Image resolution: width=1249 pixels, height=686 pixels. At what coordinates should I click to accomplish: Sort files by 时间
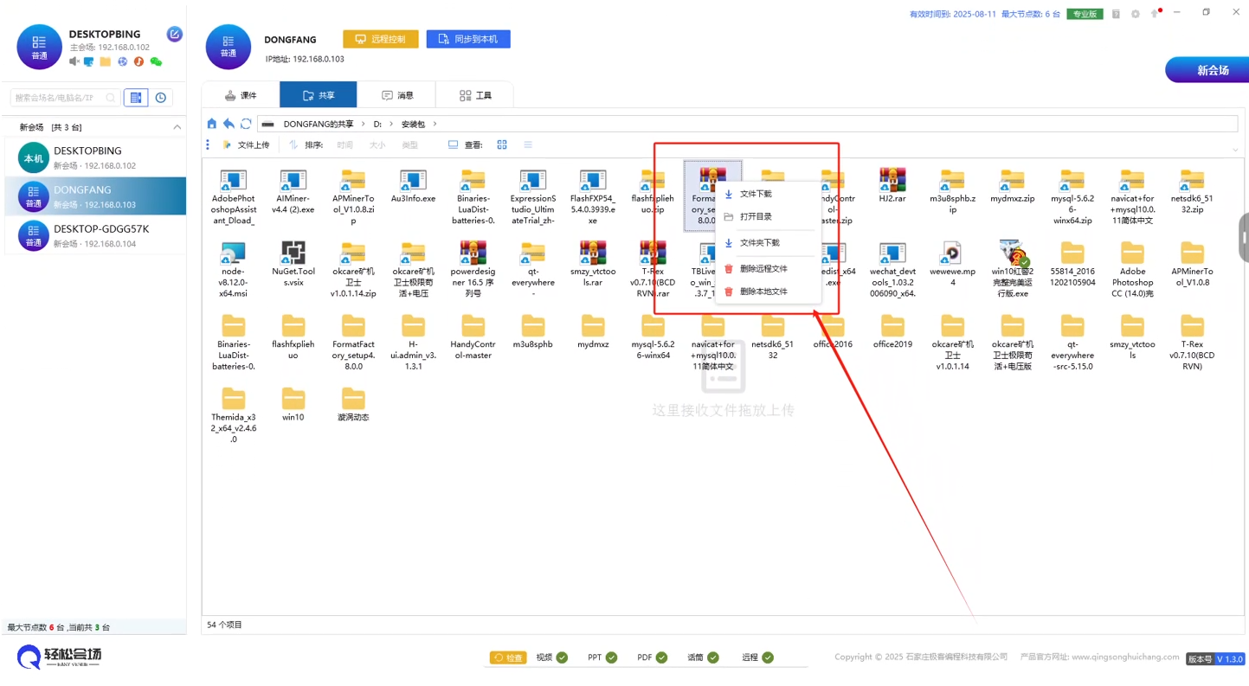click(x=344, y=145)
